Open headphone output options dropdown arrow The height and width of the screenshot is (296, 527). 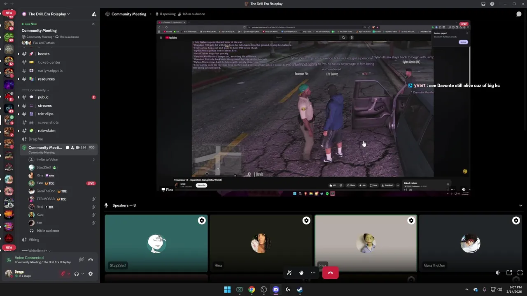coord(82,274)
